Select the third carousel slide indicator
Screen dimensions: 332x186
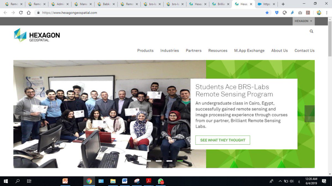click(169, 161)
